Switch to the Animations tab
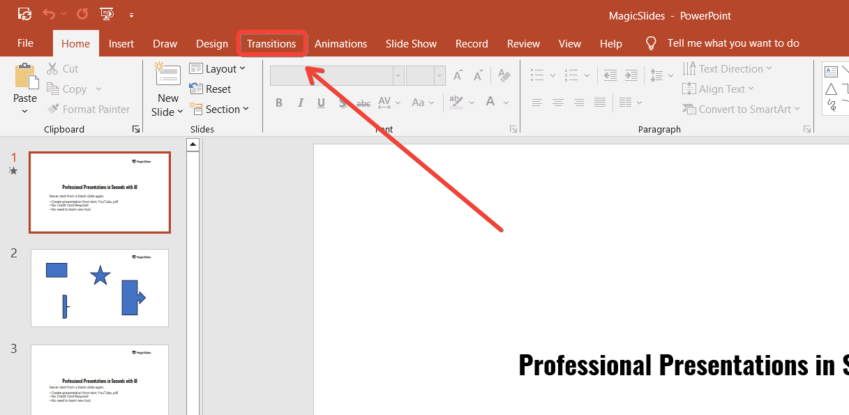This screenshot has width=849, height=415. point(340,43)
